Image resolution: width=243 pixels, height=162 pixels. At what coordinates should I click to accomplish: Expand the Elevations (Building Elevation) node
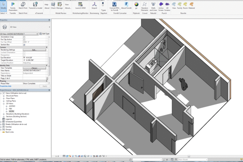tap(4, 114)
